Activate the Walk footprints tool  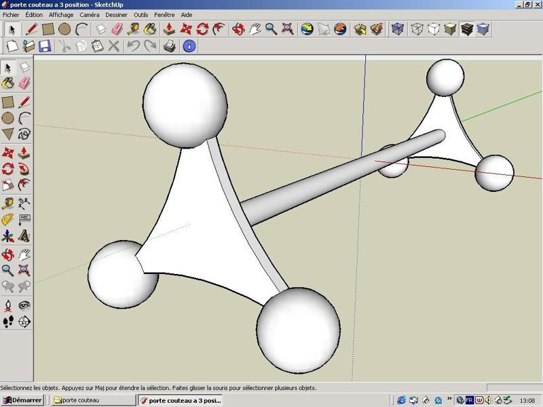click(x=8, y=322)
